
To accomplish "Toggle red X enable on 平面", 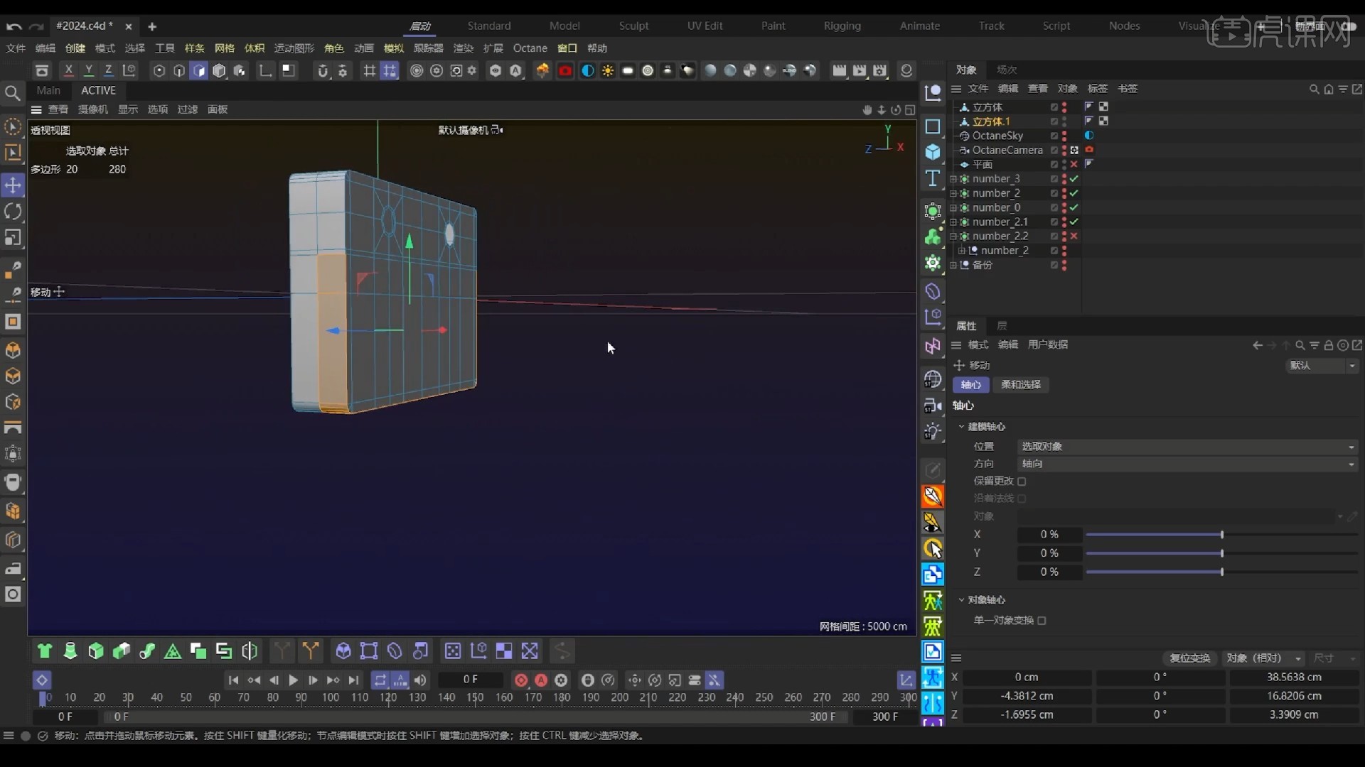I will pyautogui.click(x=1074, y=164).
